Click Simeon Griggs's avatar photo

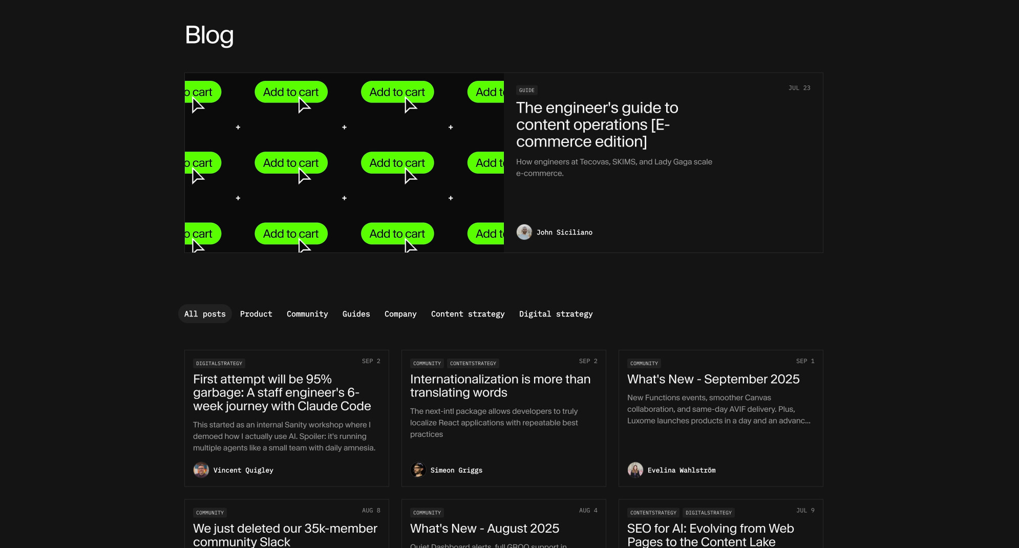tap(418, 470)
